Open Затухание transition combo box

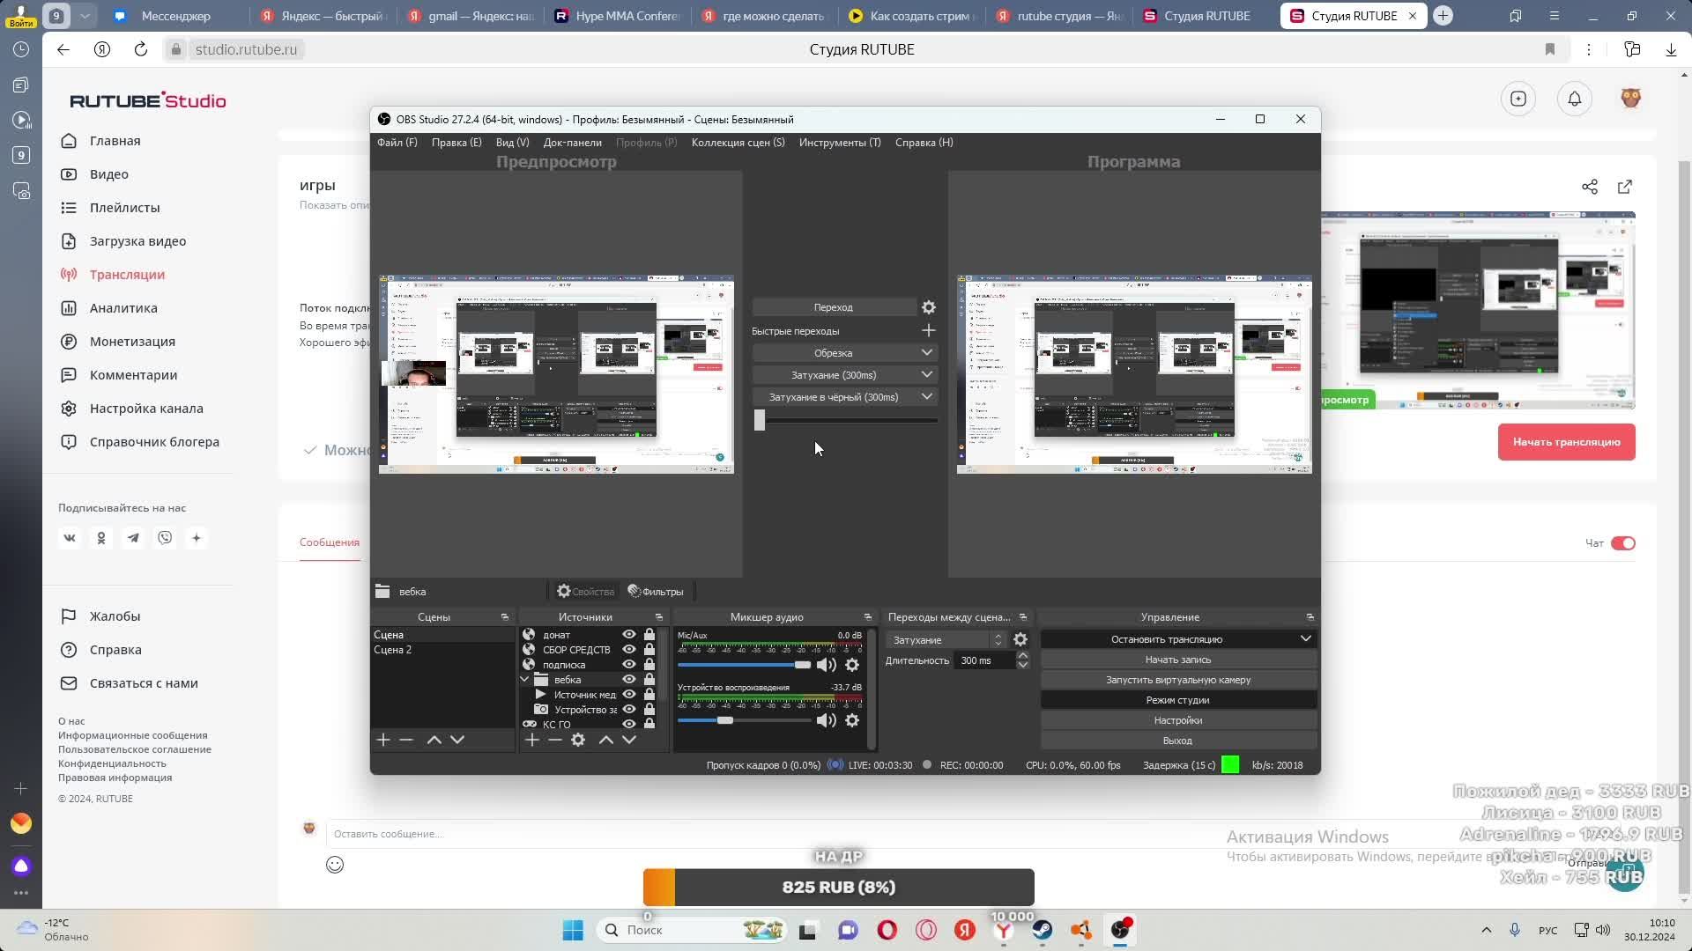(946, 640)
